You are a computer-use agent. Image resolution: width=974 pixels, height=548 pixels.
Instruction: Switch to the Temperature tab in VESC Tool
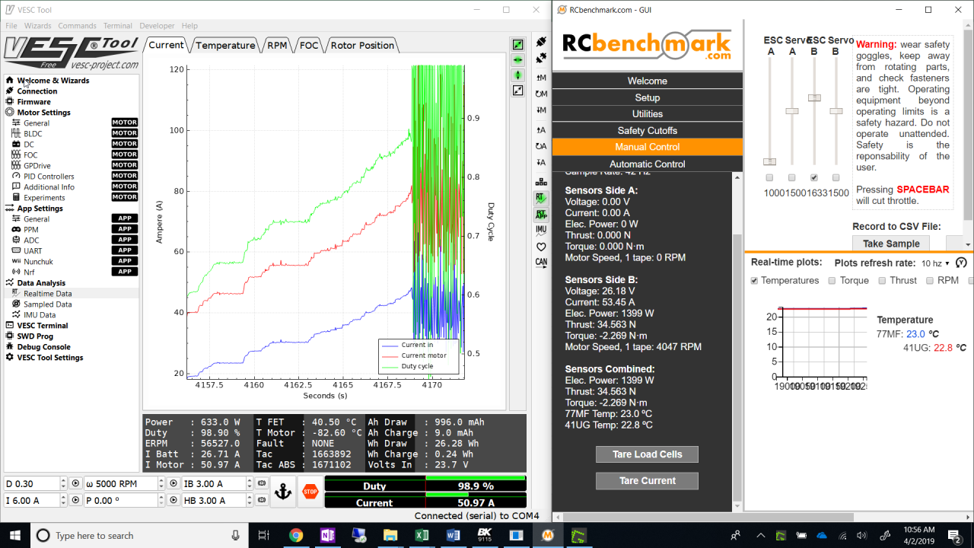point(225,45)
